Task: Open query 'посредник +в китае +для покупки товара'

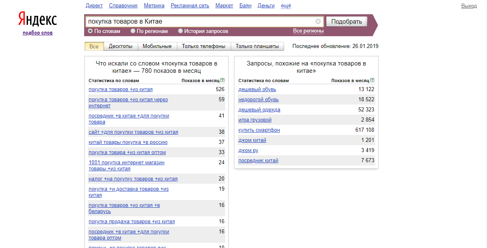Action: coord(129,119)
